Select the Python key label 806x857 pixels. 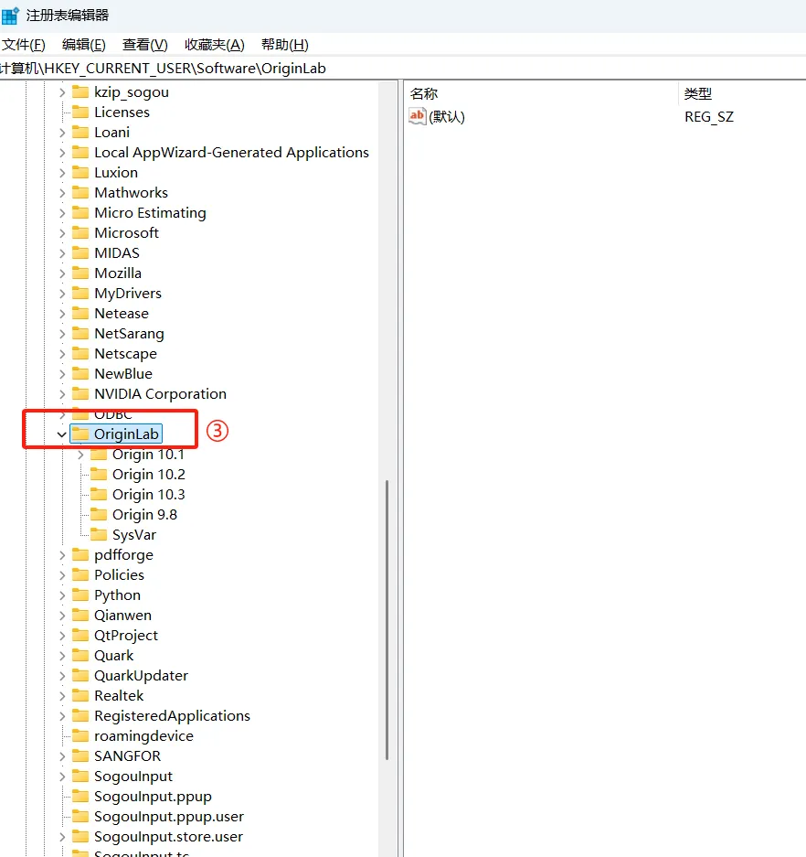[117, 595]
